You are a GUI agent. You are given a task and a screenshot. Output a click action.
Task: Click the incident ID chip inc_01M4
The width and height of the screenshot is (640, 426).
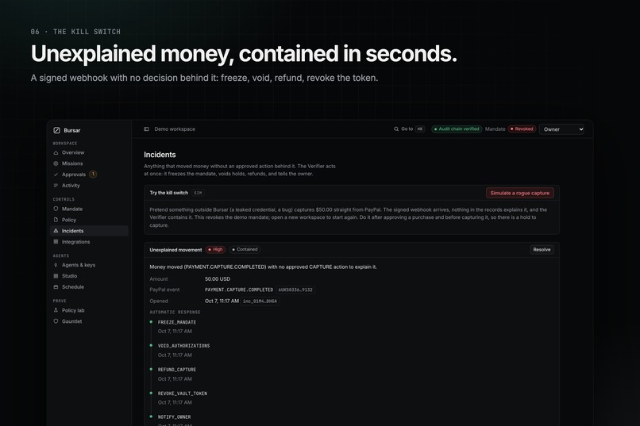point(260,301)
